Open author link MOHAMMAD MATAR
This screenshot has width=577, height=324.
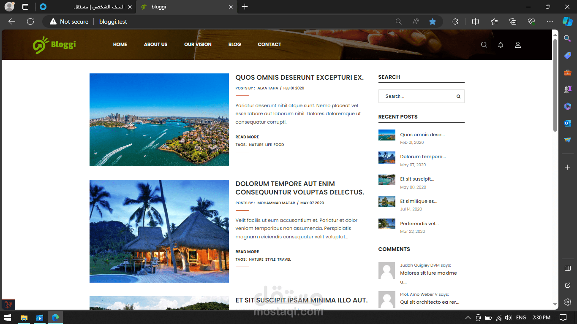[x=276, y=203]
